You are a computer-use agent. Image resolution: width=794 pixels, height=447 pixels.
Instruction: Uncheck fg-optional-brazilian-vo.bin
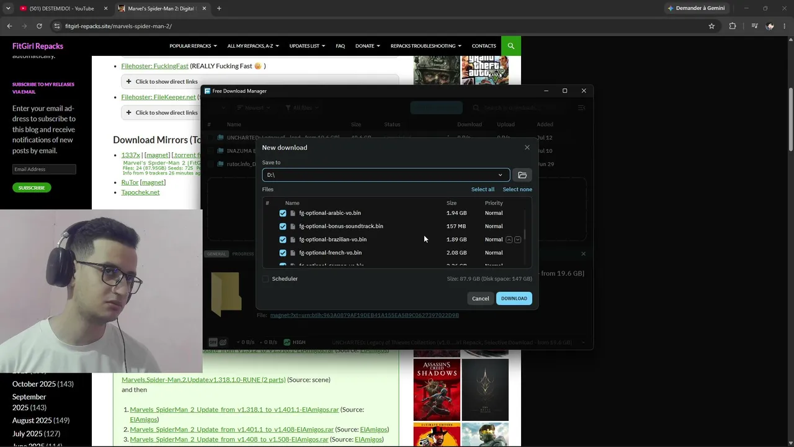coord(283,240)
